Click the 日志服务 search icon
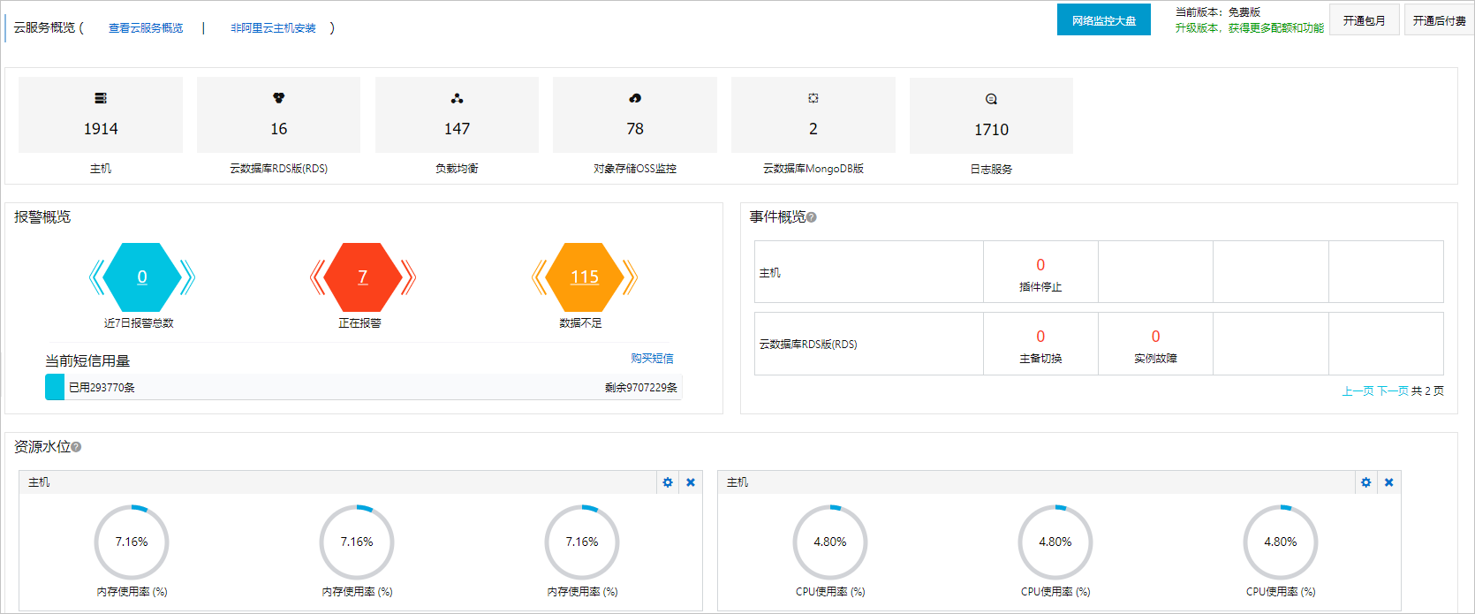The image size is (1475, 614). 991,99
